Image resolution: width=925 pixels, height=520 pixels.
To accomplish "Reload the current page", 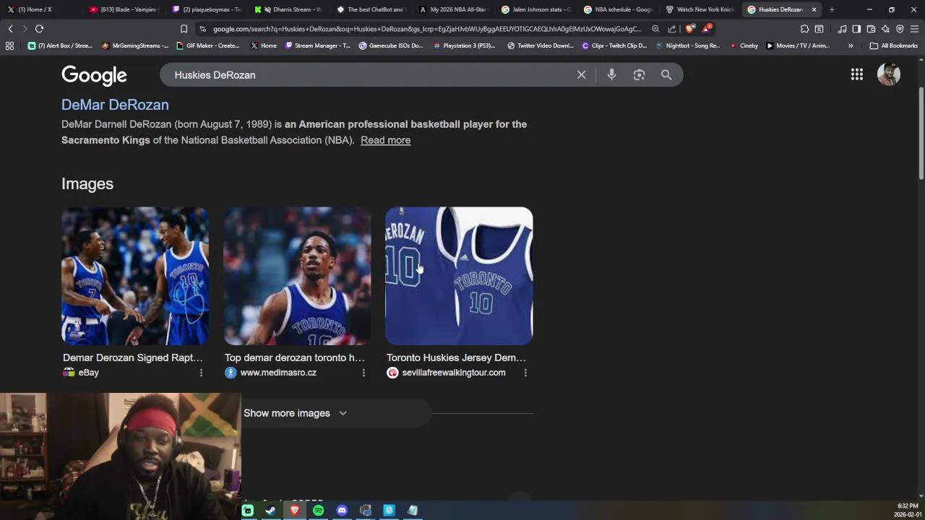I will [x=39, y=29].
